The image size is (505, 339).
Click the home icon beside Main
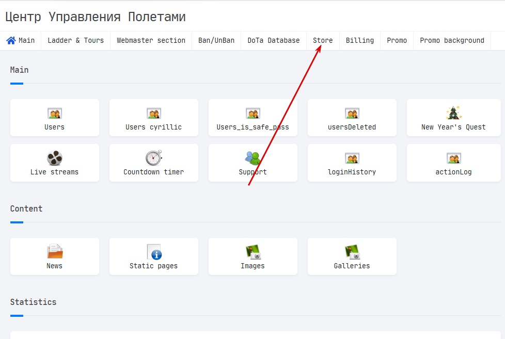(11, 41)
